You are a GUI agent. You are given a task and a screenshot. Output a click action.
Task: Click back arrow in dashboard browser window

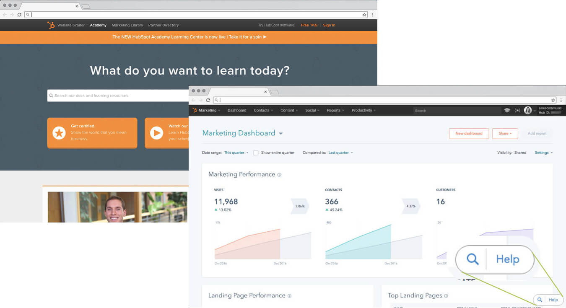click(193, 100)
